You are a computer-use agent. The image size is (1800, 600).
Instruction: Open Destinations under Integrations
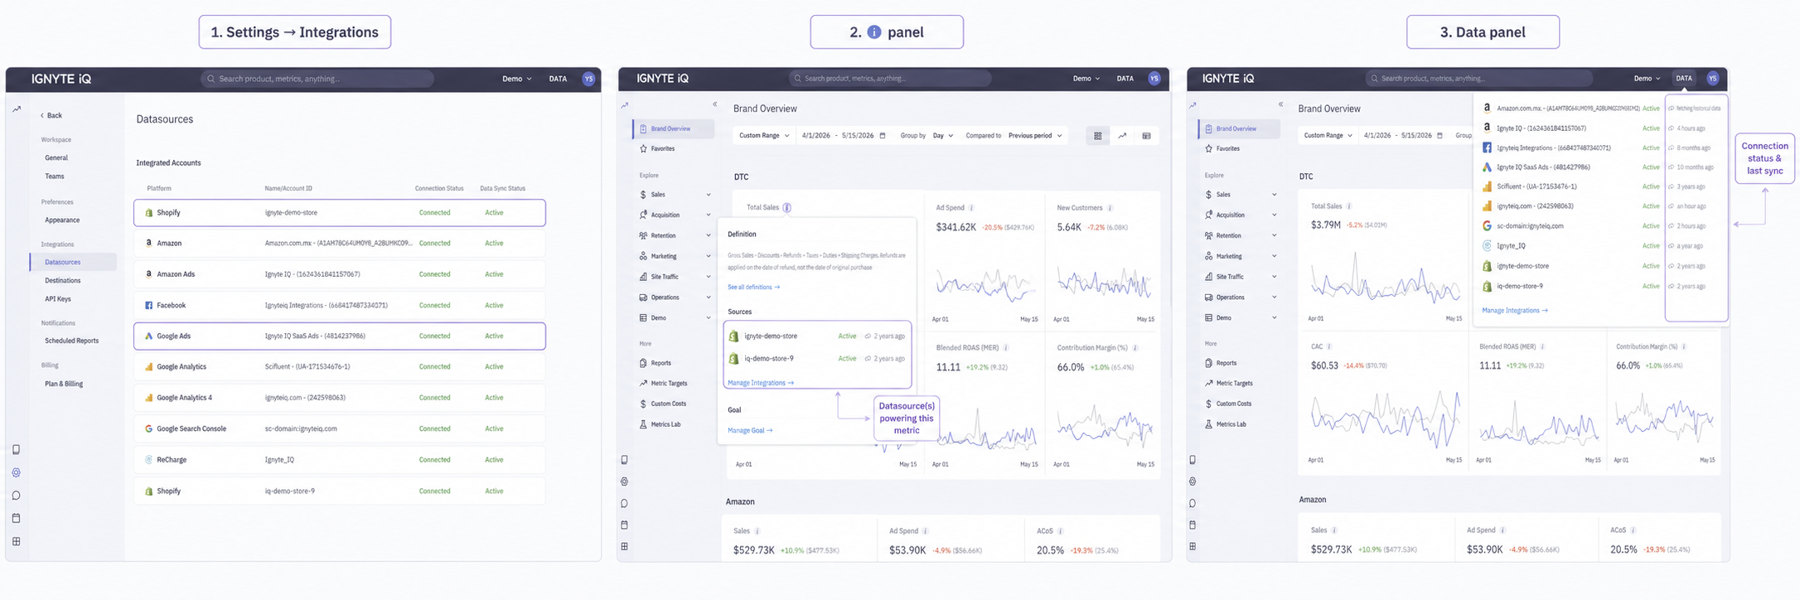point(63,281)
